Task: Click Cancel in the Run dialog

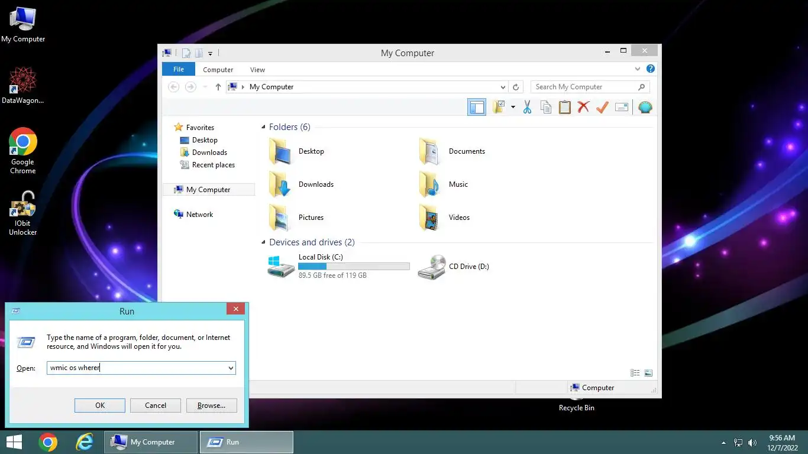Action: point(156,406)
